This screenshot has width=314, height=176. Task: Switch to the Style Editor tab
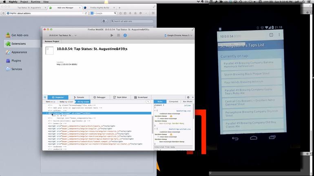[120, 97]
